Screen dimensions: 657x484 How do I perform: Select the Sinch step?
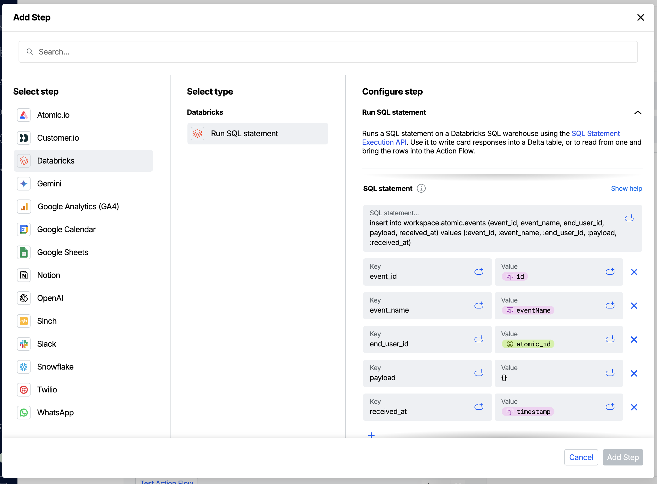83,321
